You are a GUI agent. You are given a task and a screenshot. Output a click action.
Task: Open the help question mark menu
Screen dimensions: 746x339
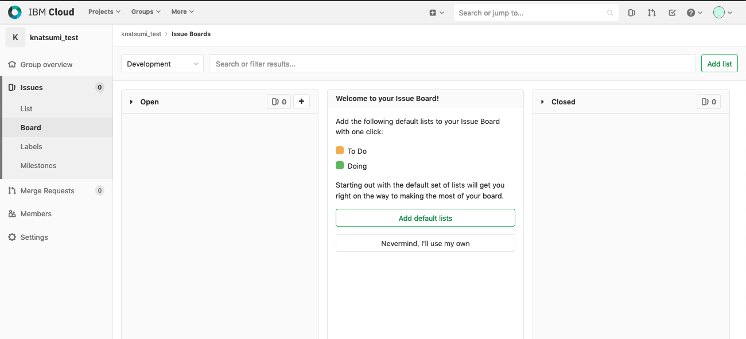(x=694, y=13)
